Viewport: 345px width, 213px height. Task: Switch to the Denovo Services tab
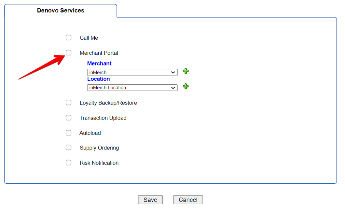(x=61, y=10)
